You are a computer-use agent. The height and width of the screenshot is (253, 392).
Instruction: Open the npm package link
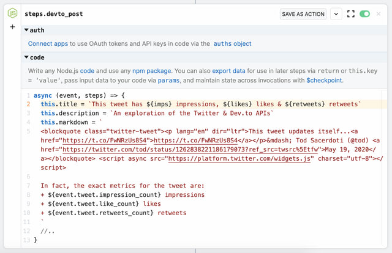click(x=151, y=71)
